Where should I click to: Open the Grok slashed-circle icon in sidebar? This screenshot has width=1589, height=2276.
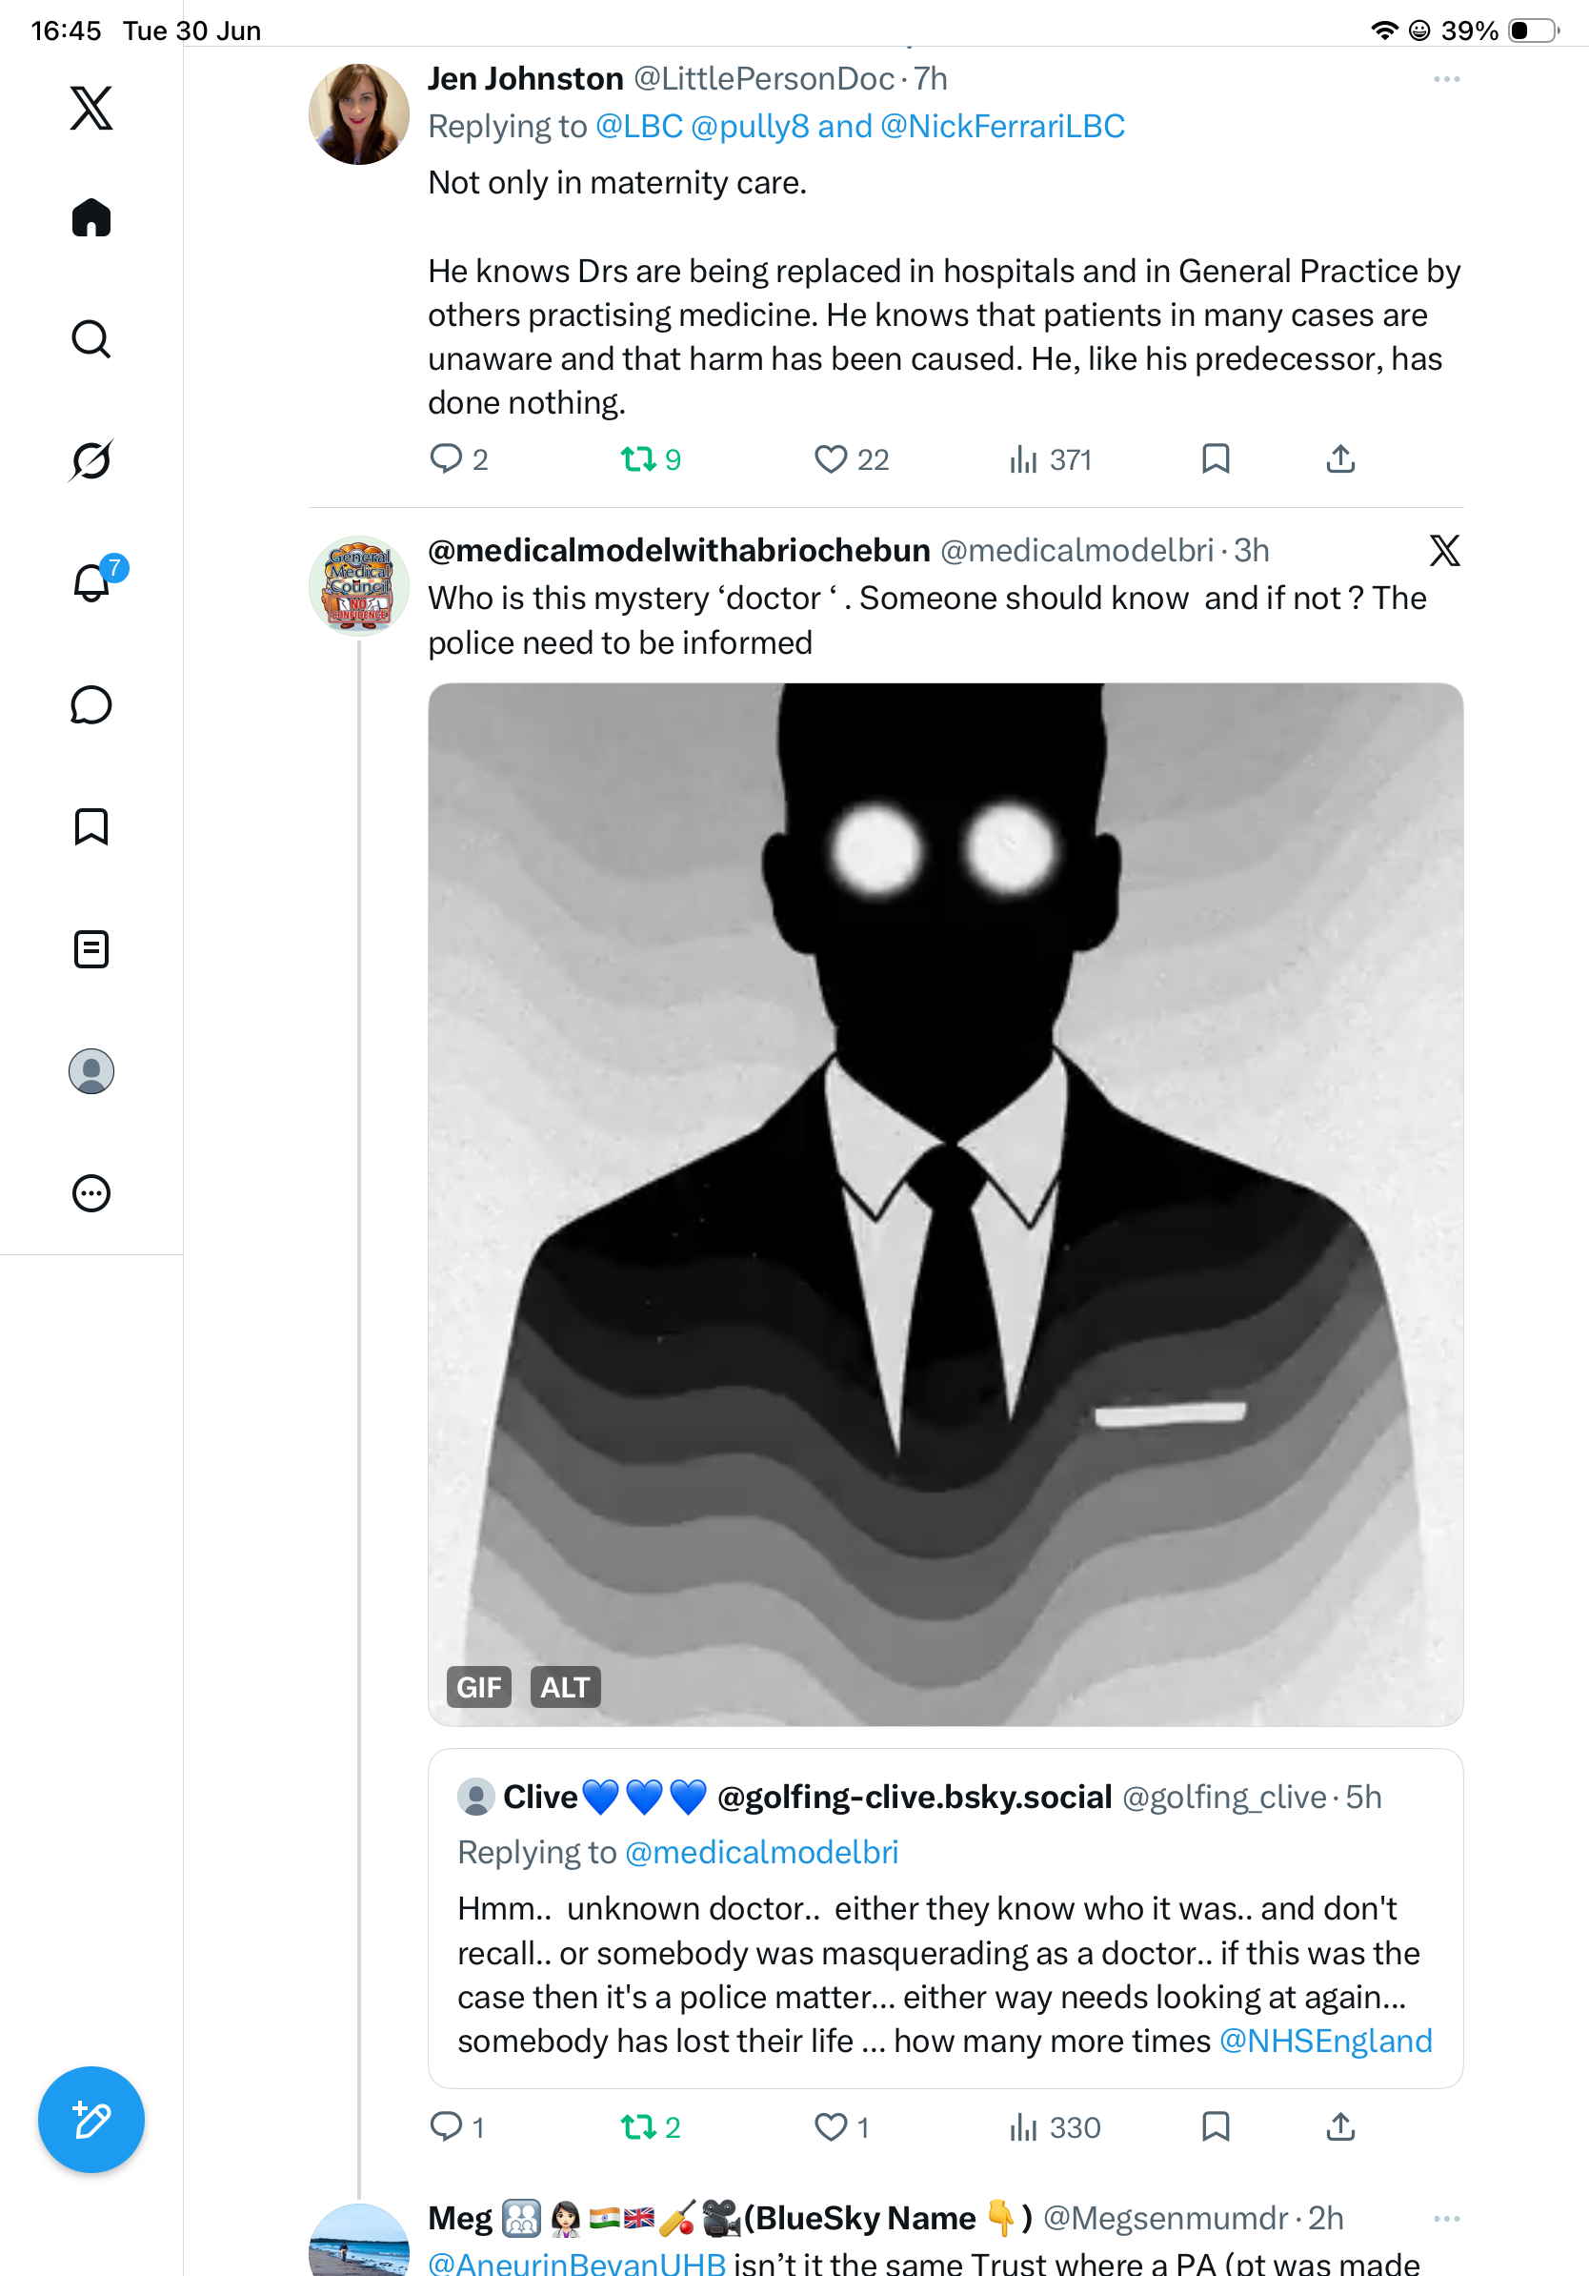[91, 460]
